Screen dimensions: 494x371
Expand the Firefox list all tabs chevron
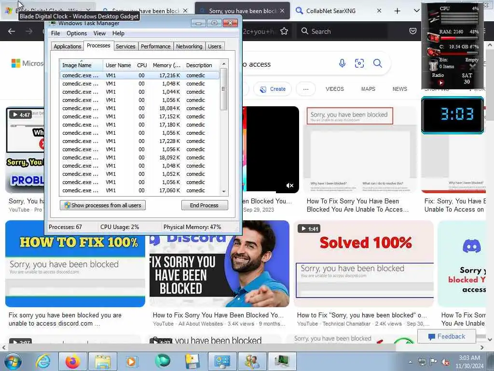(x=416, y=11)
